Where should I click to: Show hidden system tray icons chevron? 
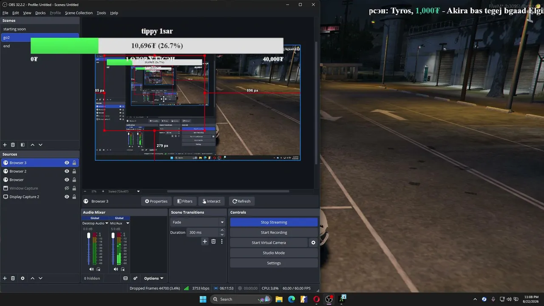tap(475, 299)
